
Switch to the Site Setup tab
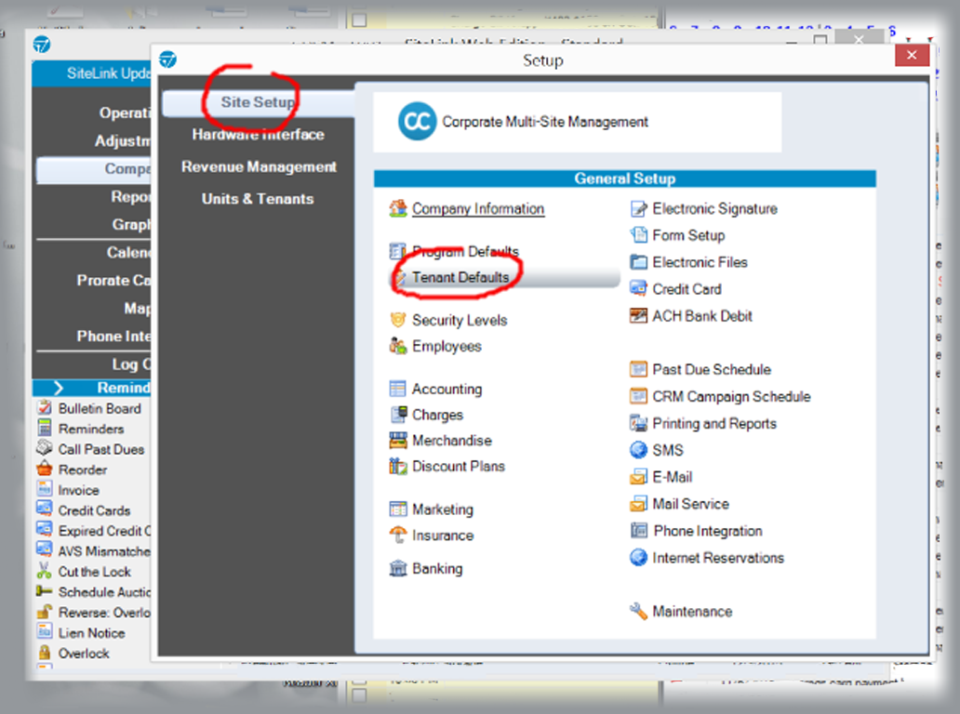pyautogui.click(x=258, y=102)
